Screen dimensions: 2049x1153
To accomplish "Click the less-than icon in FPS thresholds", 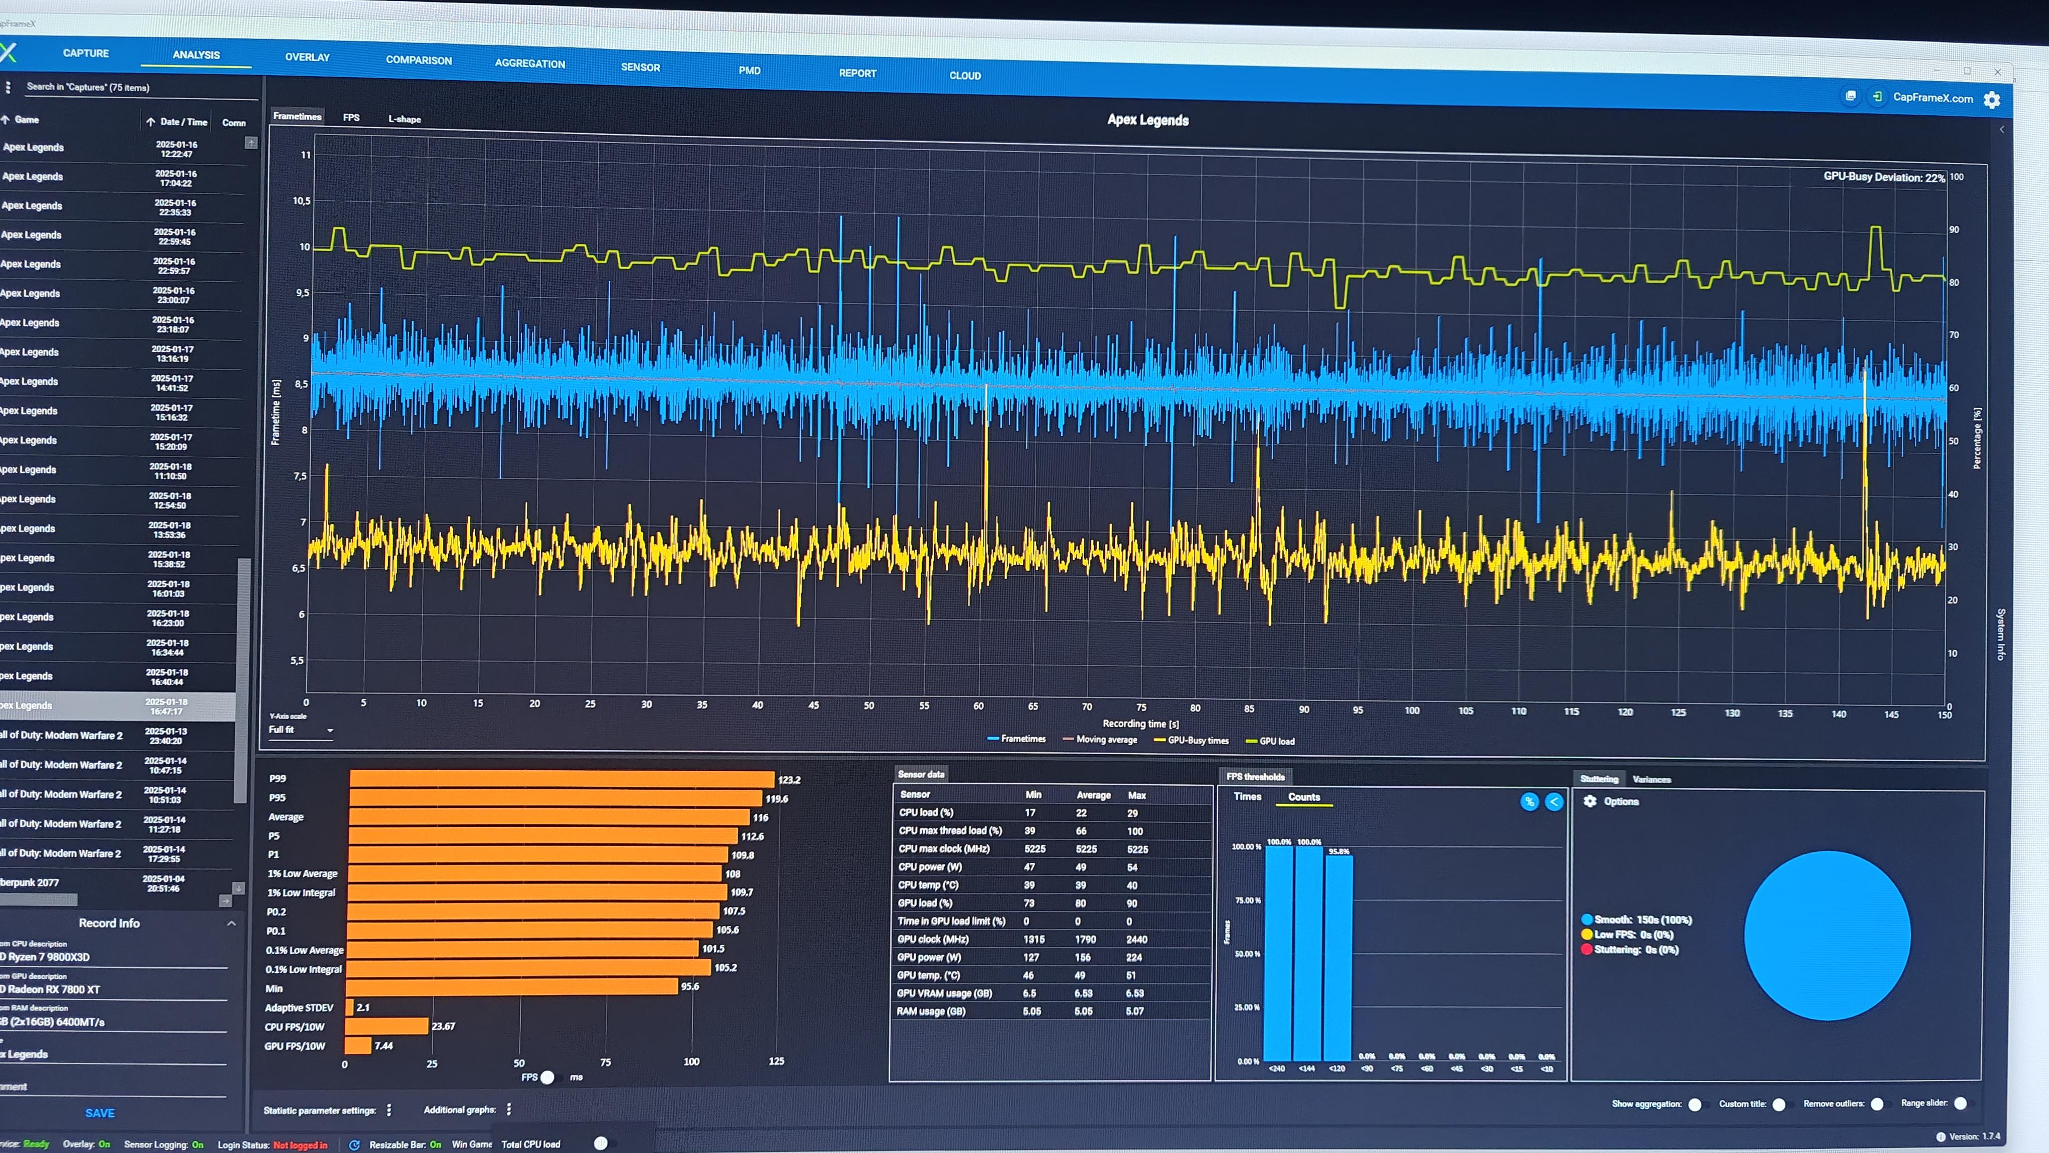I will [1553, 801].
